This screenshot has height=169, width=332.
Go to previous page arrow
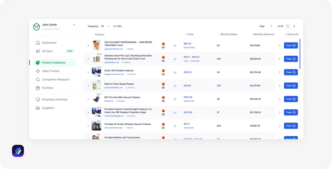click(288, 26)
